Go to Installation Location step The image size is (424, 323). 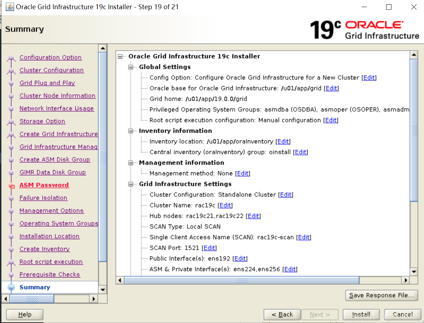[x=50, y=236]
